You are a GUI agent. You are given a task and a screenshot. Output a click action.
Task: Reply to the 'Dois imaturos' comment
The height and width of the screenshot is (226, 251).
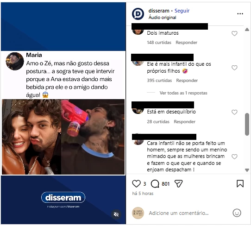186,43
